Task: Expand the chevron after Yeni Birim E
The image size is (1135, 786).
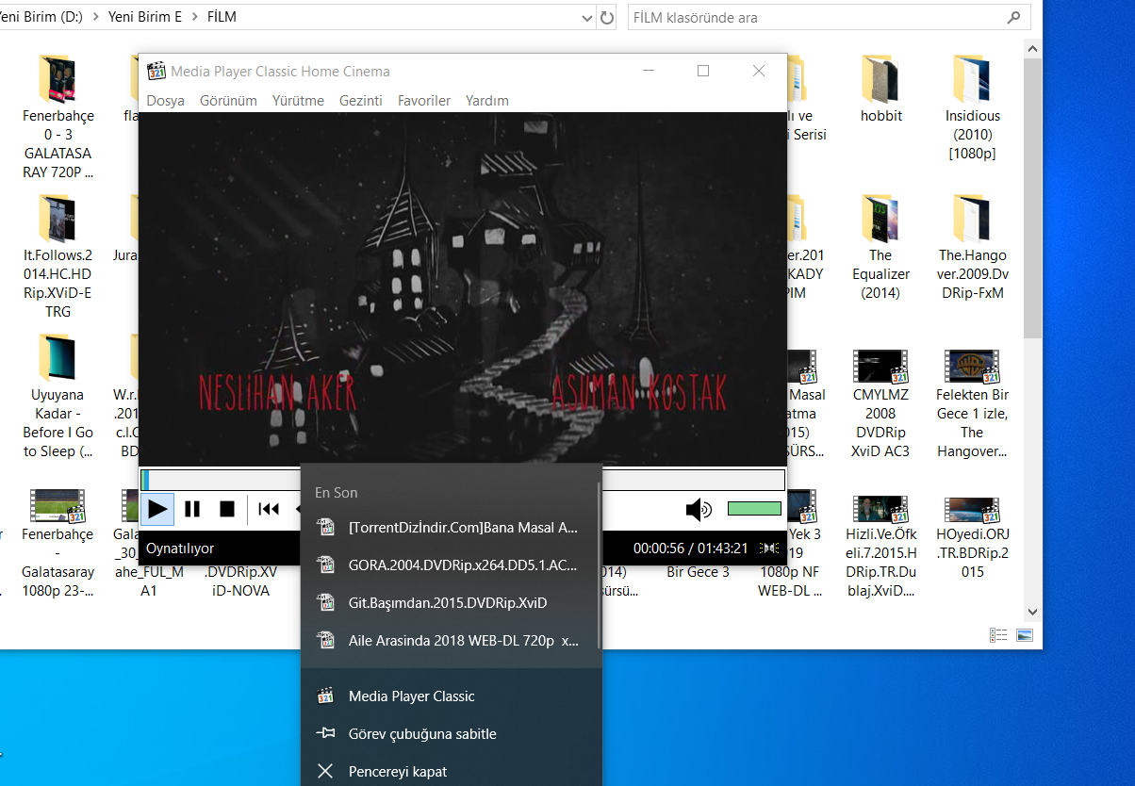Action: [x=194, y=17]
